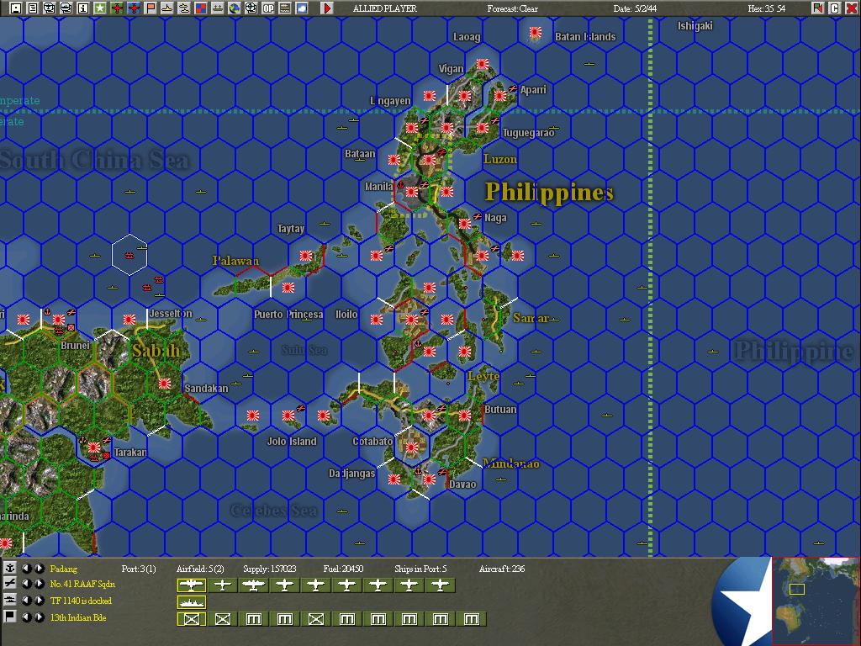Click previous arrow beside No. 41 RAAF Sqdn
This screenshot has width=861, height=646.
click(x=26, y=584)
